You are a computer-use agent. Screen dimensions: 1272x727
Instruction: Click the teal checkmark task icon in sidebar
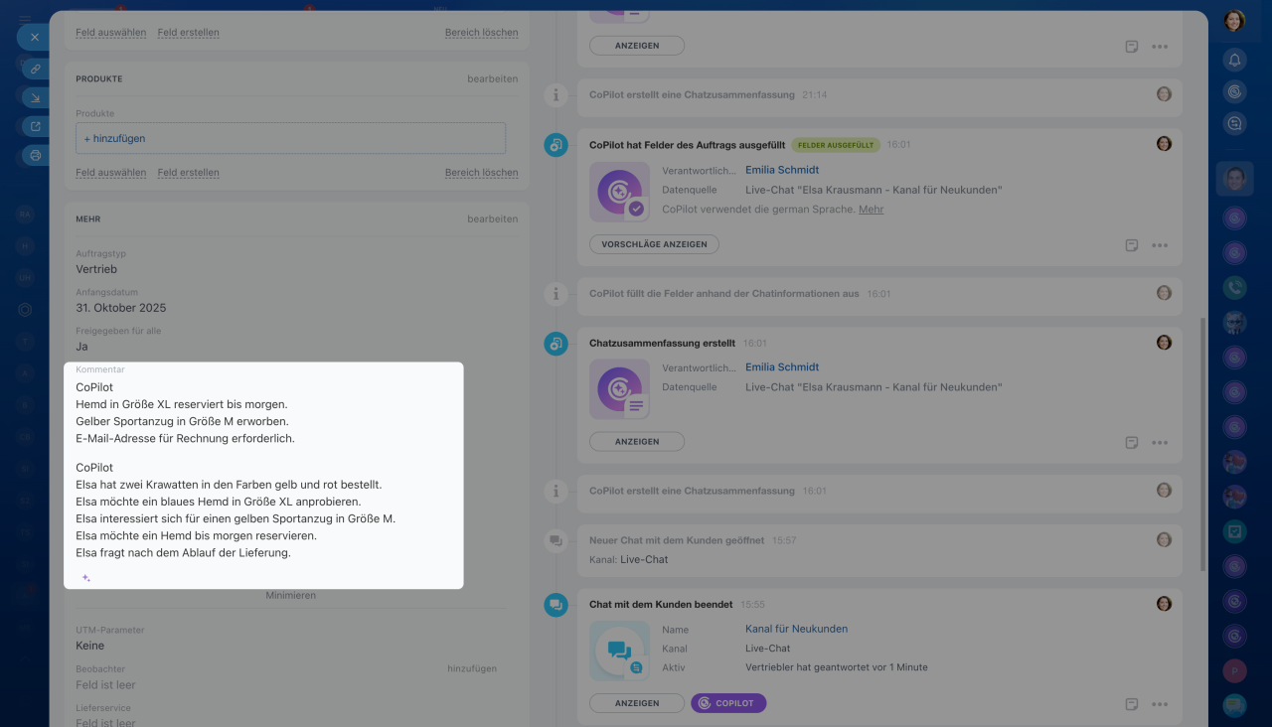[x=1235, y=531]
